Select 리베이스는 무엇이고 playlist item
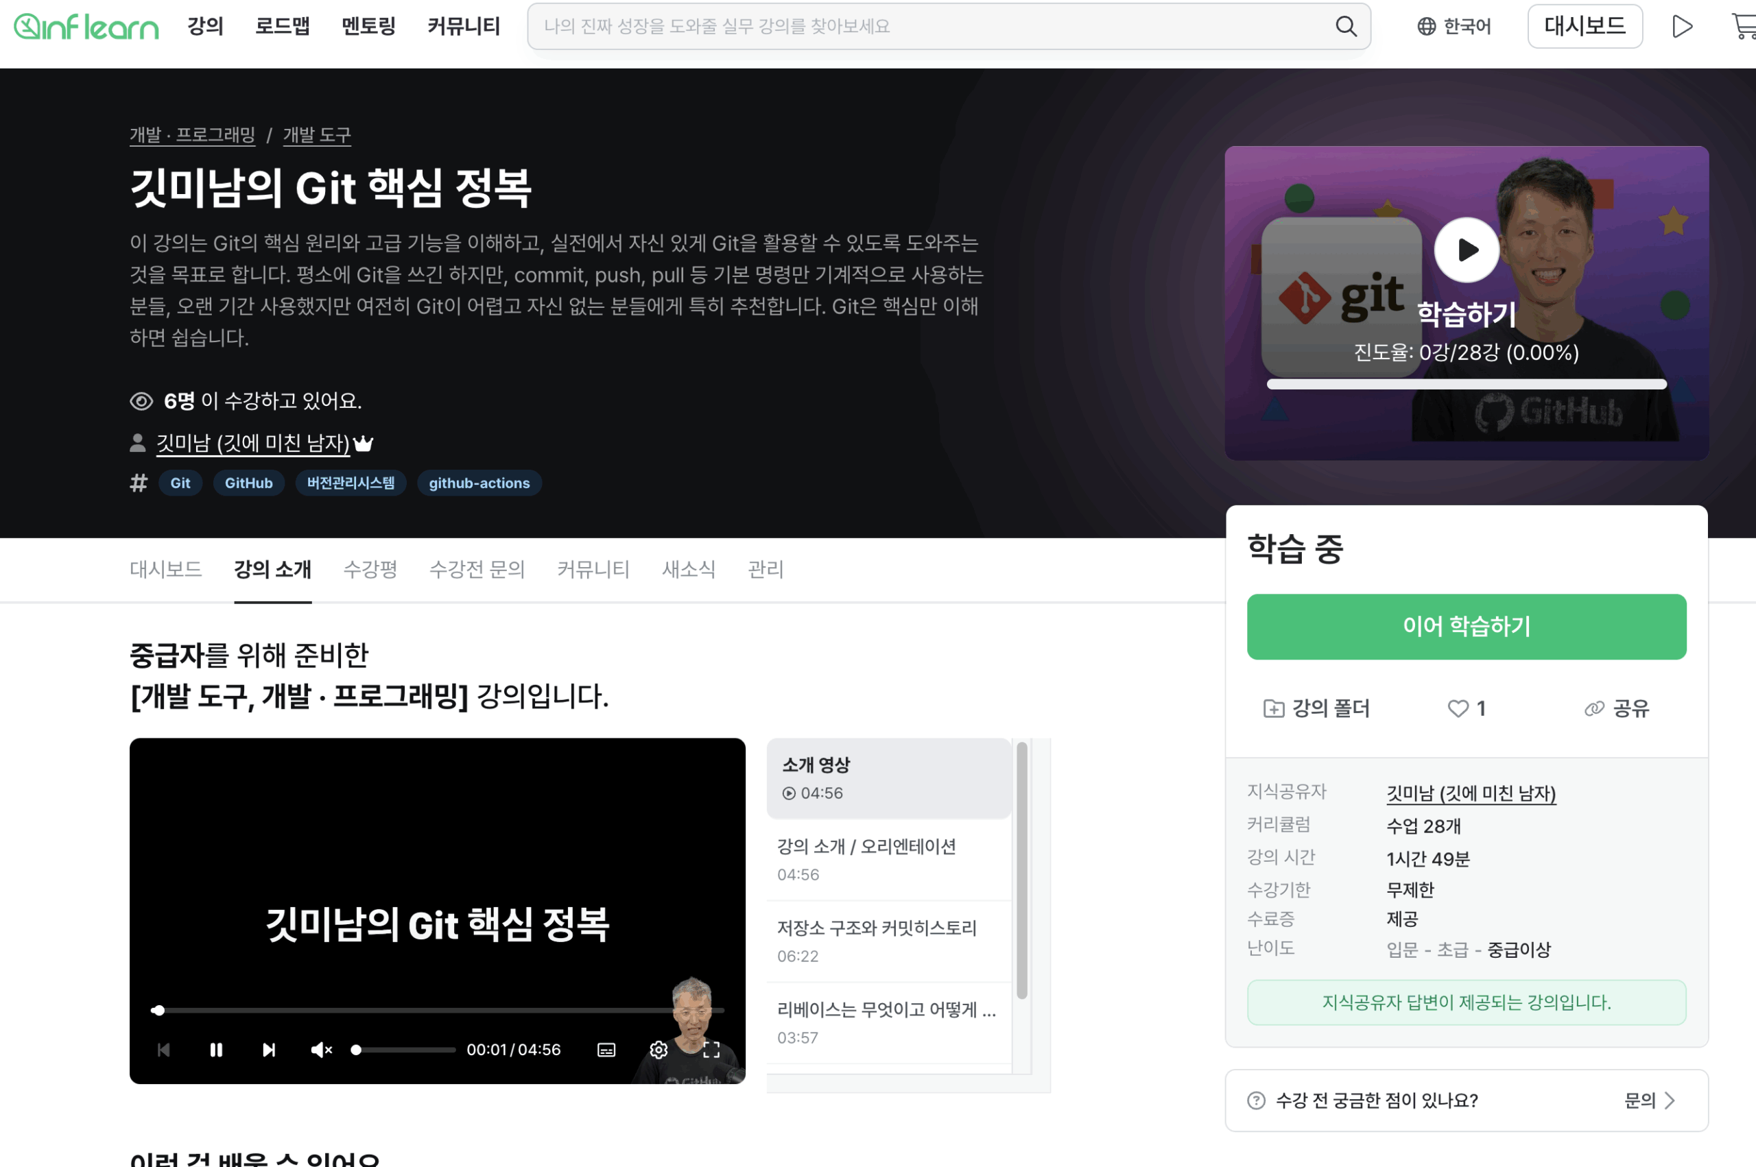1756x1167 pixels. [x=888, y=1022]
